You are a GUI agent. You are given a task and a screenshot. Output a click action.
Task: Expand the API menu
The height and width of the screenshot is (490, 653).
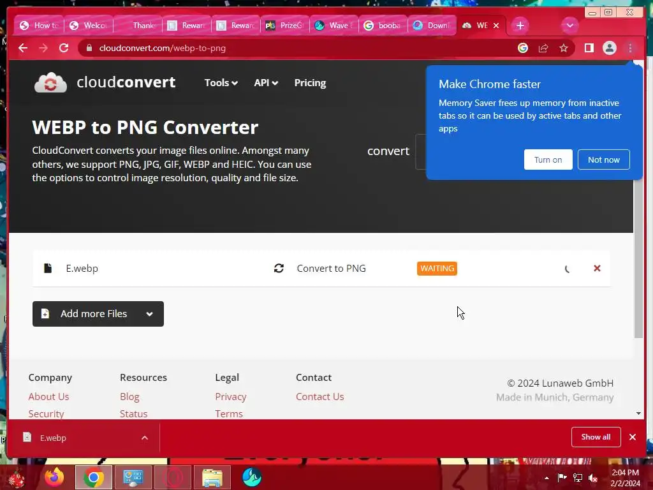266,83
